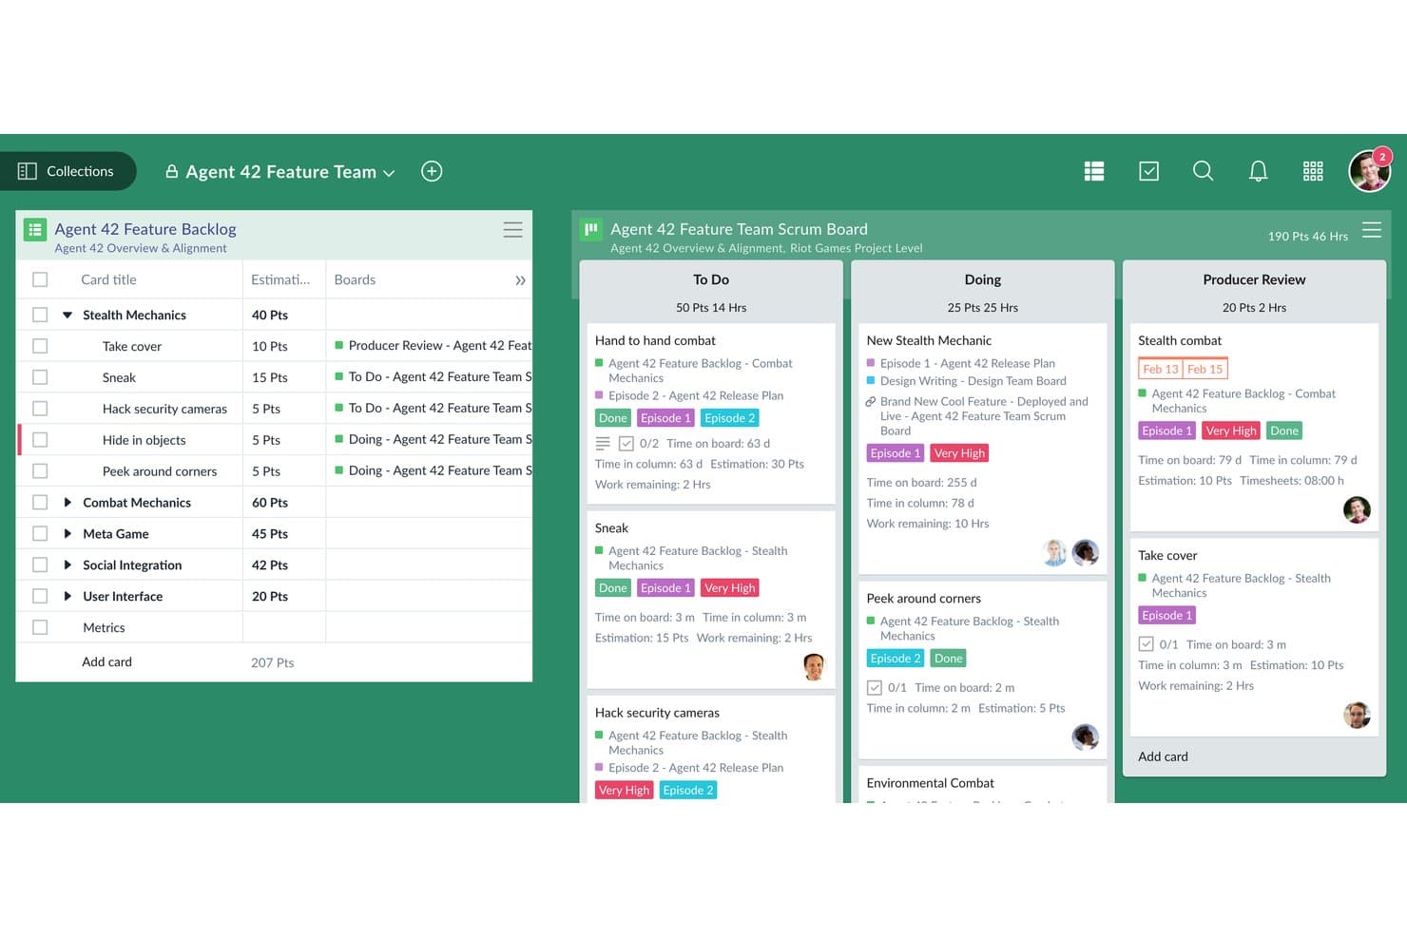Expand the Social Integration group
The height and width of the screenshot is (938, 1407).
point(67,565)
